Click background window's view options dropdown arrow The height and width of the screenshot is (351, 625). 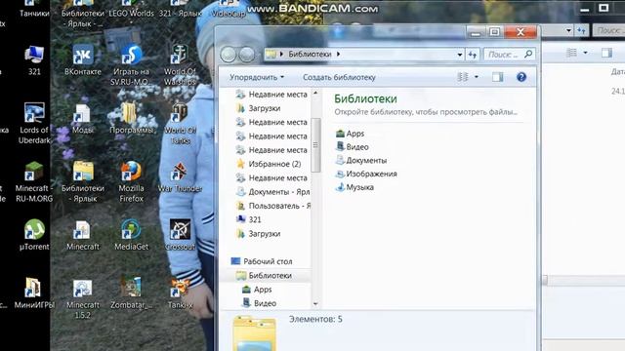(x=585, y=53)
